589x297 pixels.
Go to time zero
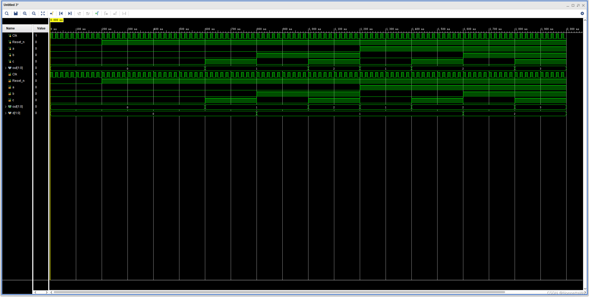click(x=61, y=13)
